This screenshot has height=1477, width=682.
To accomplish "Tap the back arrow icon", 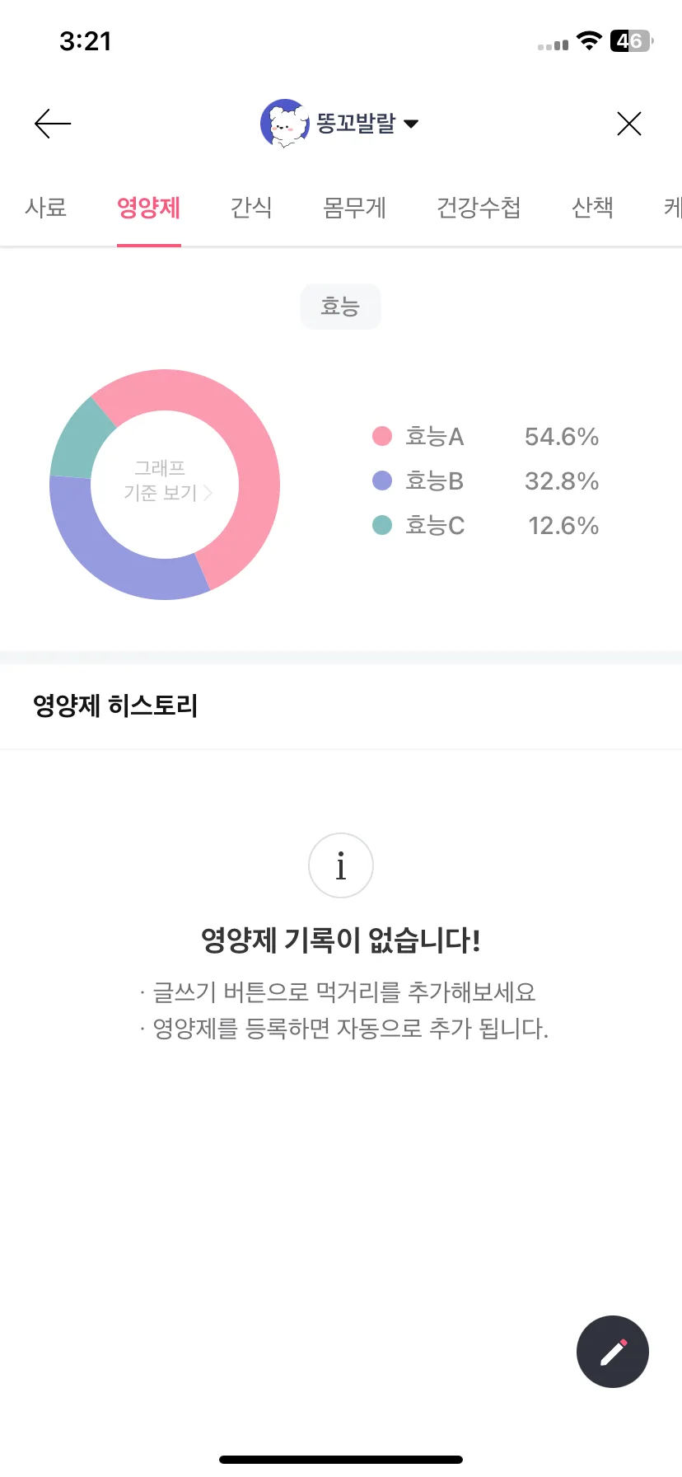I will pyautogui.click(x=53, y=124).
